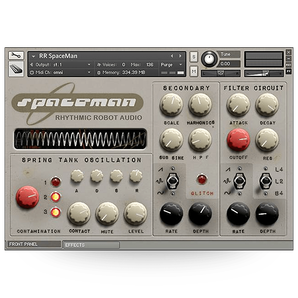Screen dimensions: 298x298
Task: Click the HPF knob
Action: pyautogui.click(x=200, y=140)
